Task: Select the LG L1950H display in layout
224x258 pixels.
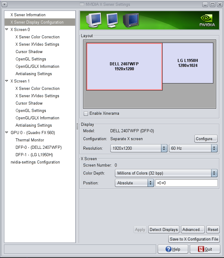Action: coord(188,63)
